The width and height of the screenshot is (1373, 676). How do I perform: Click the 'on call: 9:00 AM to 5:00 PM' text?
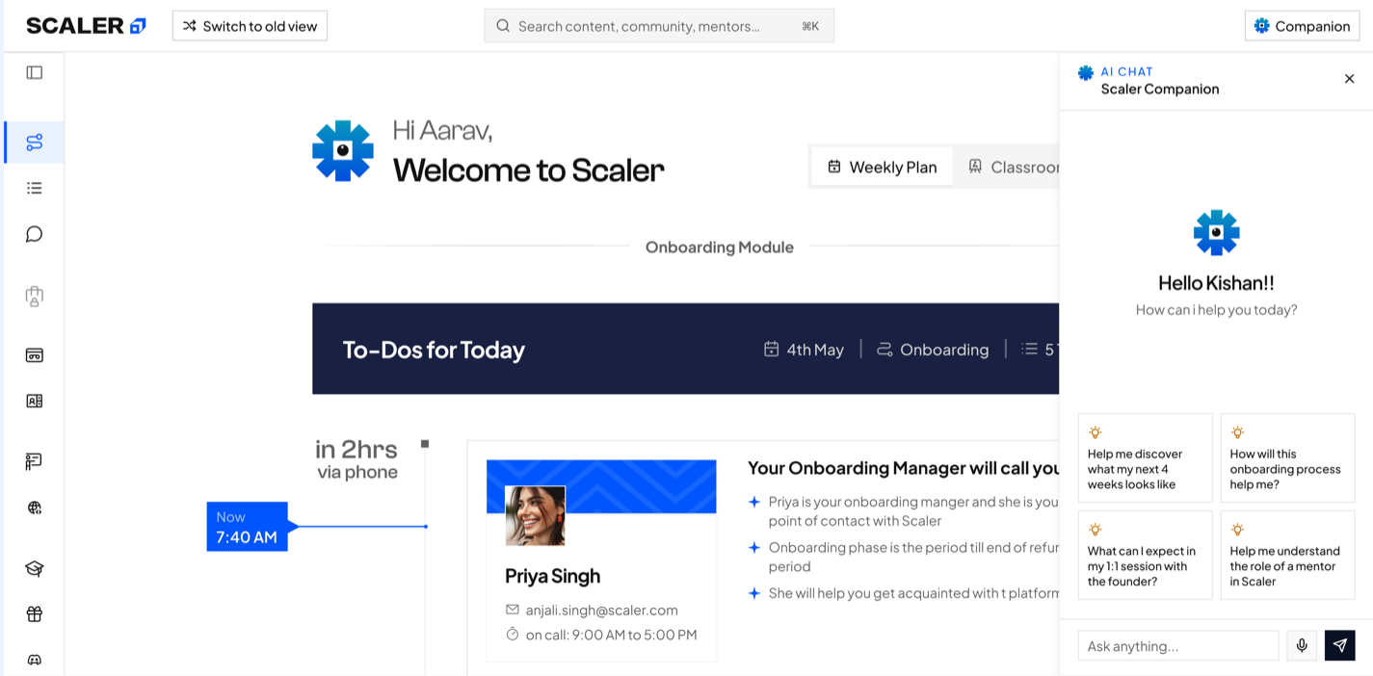(611, 635)
